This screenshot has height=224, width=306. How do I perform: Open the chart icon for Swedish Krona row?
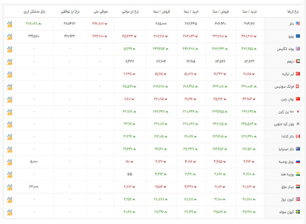click(9, 212)
